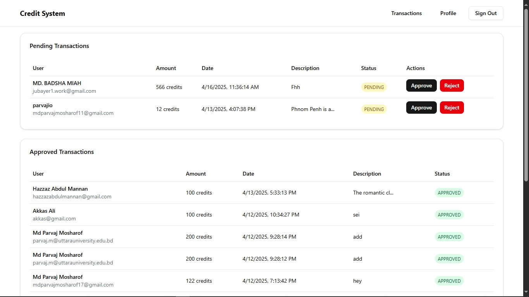Click the akkas@gmail.com email address
Viewport: 529px width, 297px height.
pyautogui.click(x=54, y=218)
